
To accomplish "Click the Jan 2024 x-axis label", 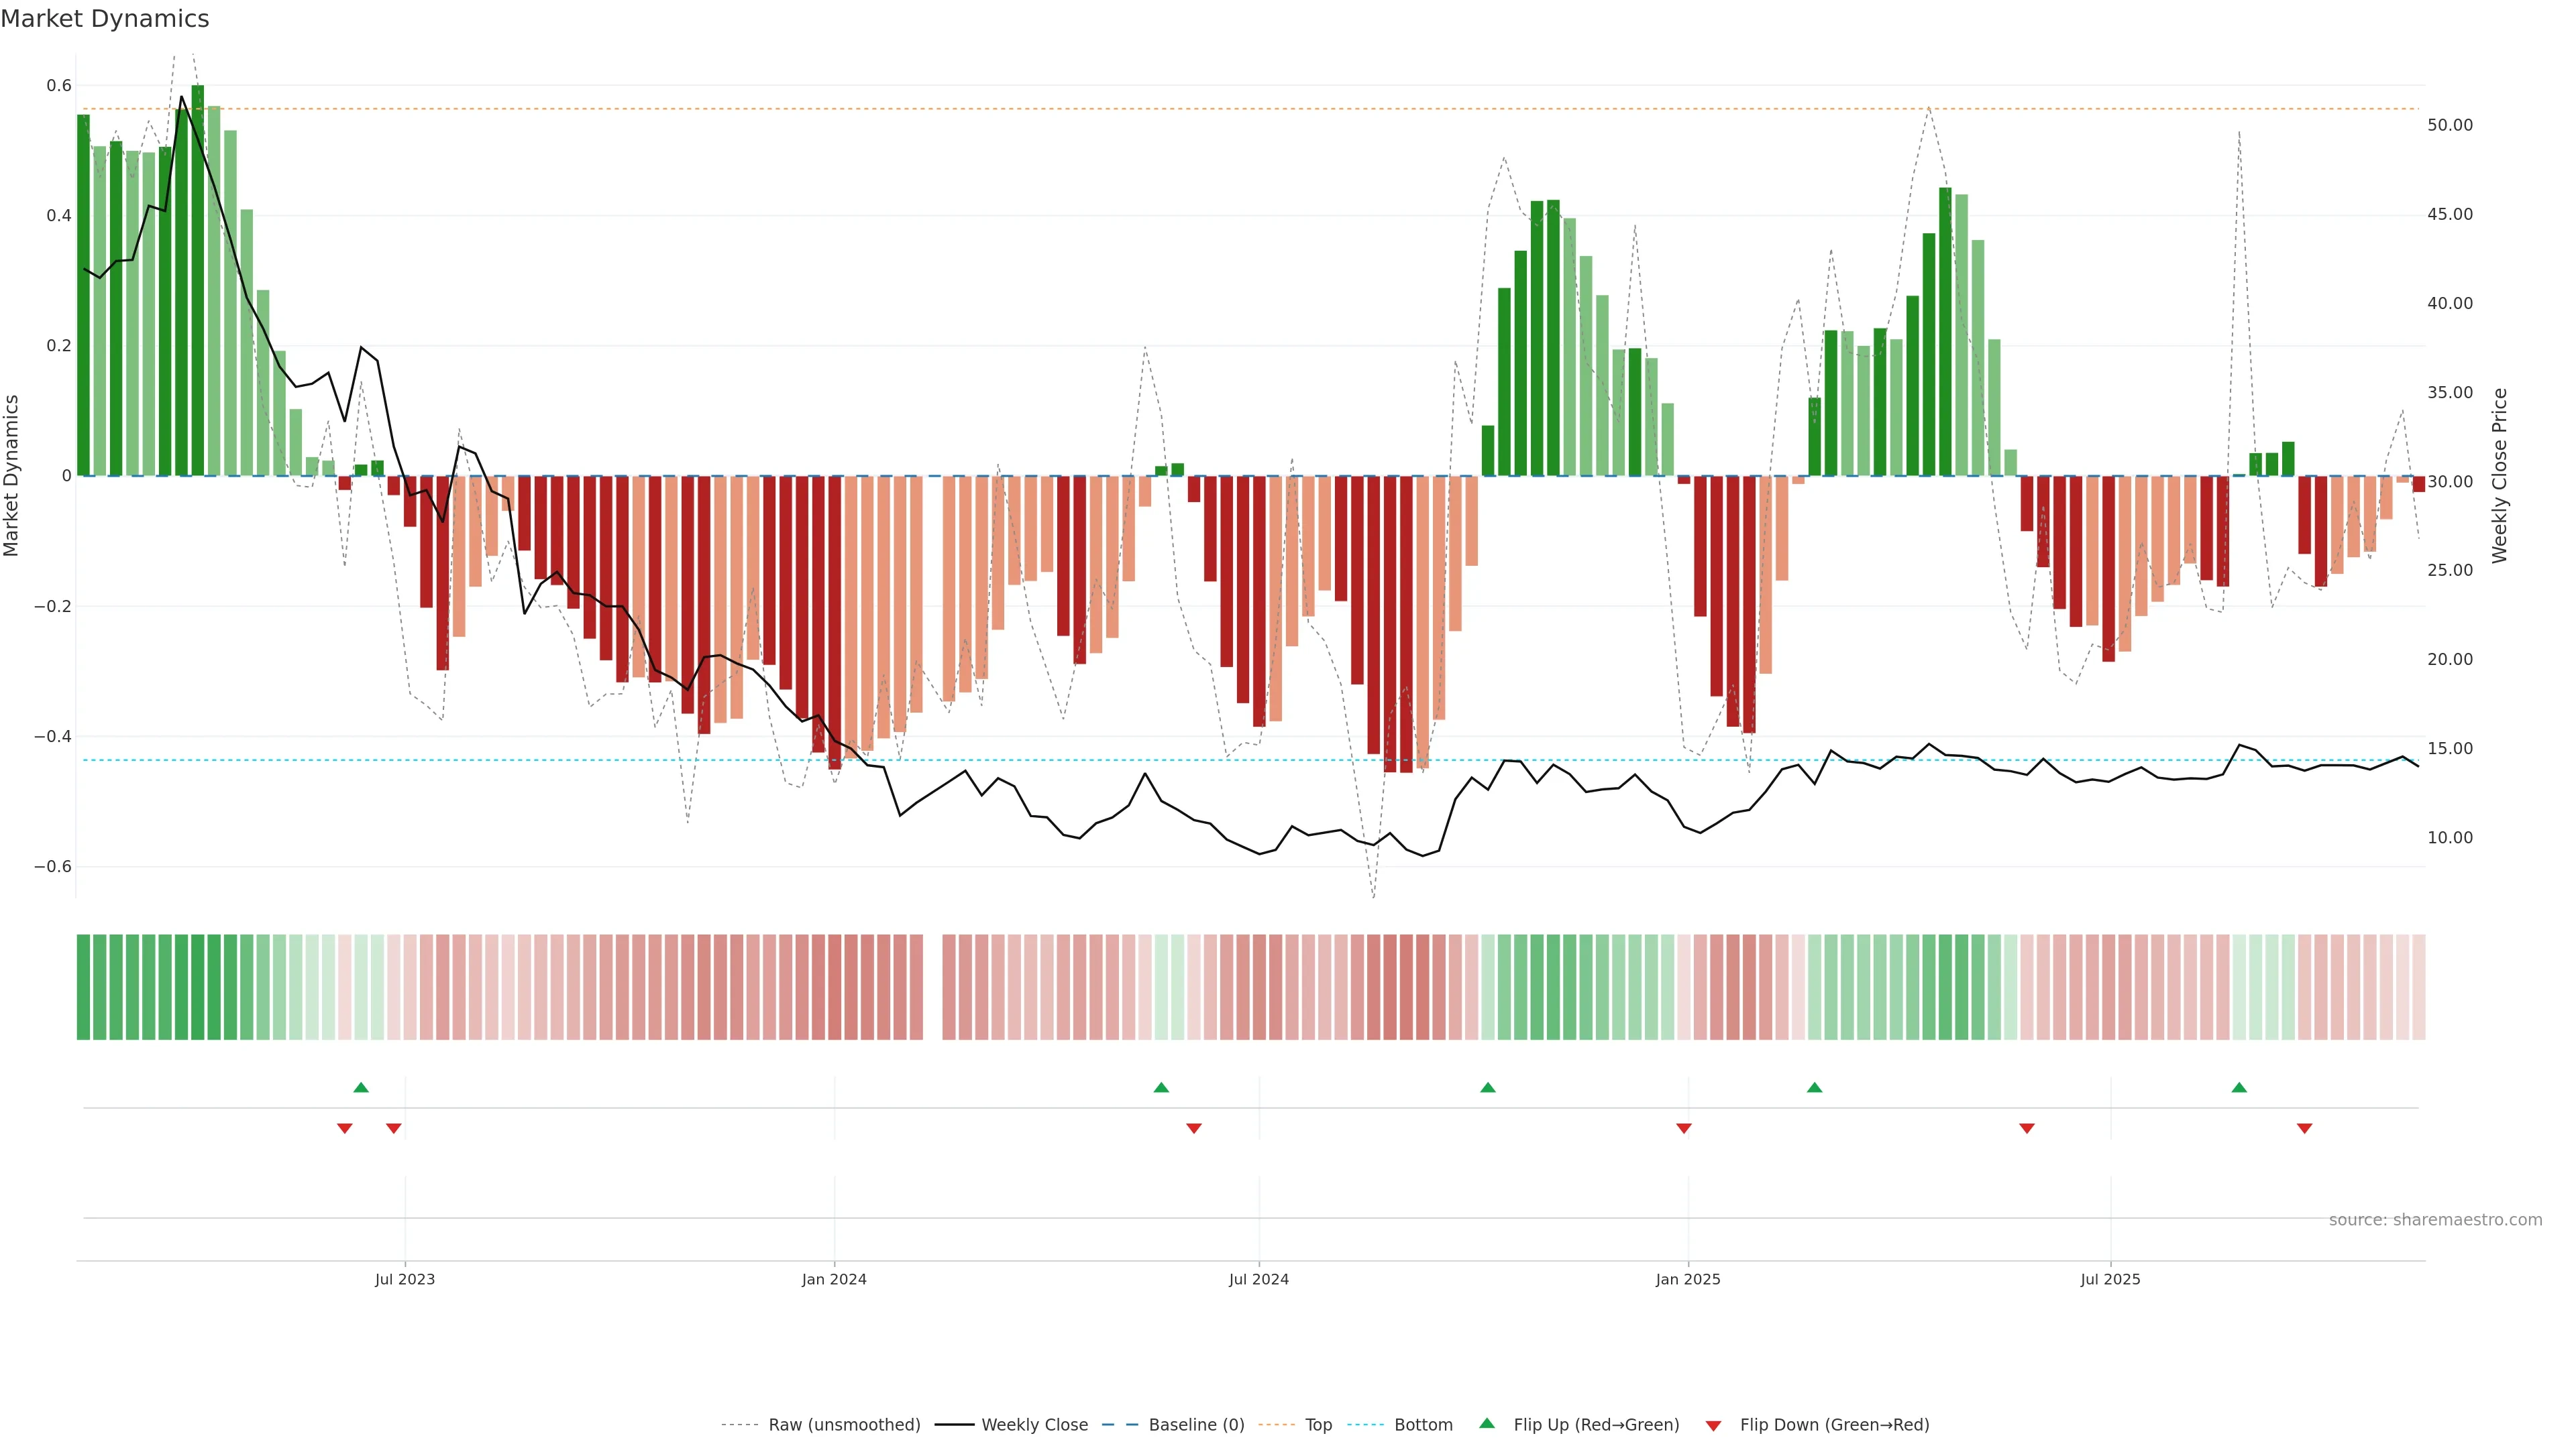I will click(834, 1279).
